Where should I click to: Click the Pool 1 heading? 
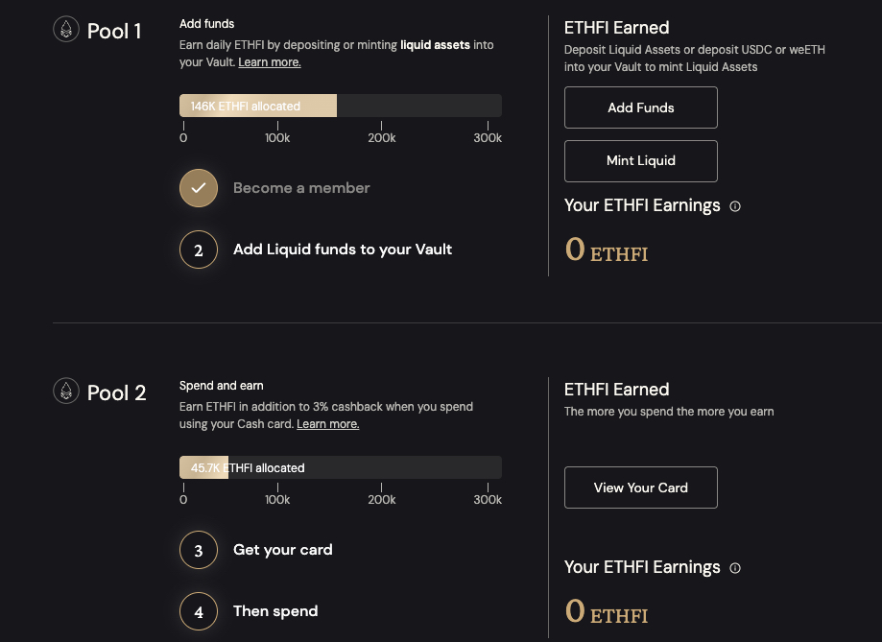click(114, 32)
